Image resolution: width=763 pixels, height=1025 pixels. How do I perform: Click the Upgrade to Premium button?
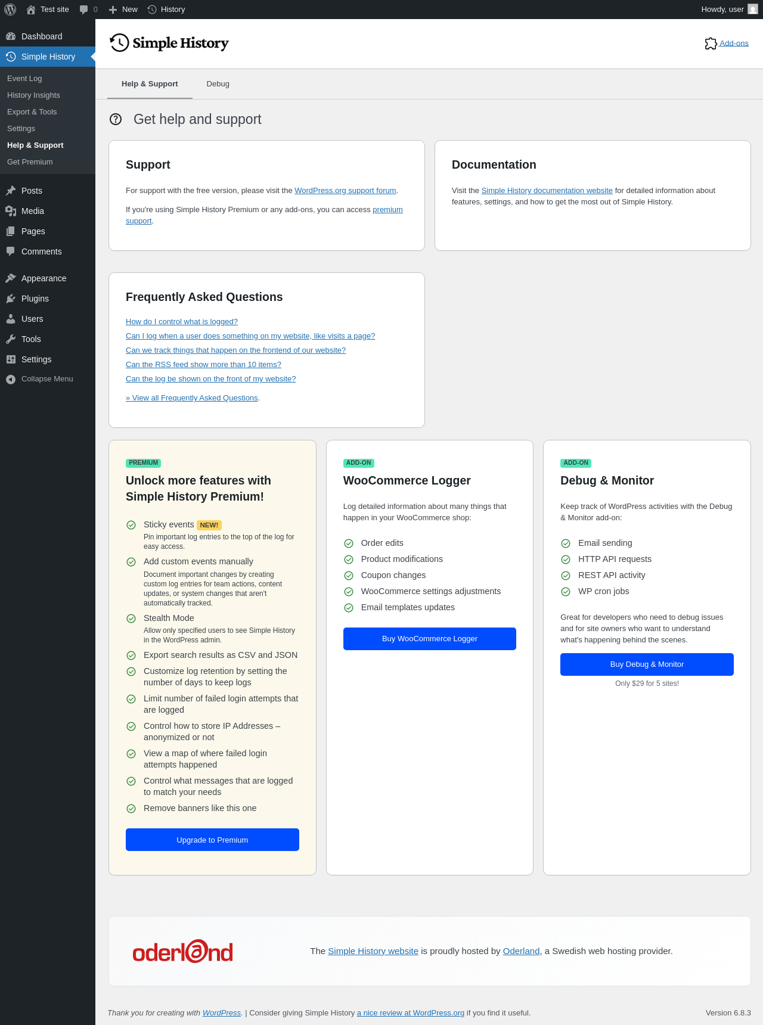[212, 840]
